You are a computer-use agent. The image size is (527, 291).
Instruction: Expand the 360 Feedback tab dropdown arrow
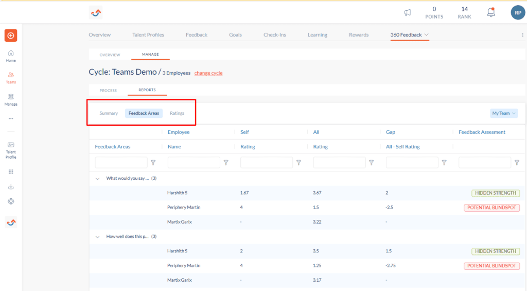[427, 35]
